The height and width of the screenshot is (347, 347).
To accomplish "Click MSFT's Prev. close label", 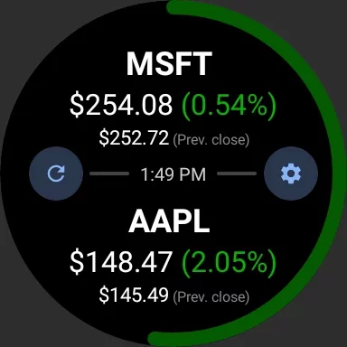I will point(211,140).
